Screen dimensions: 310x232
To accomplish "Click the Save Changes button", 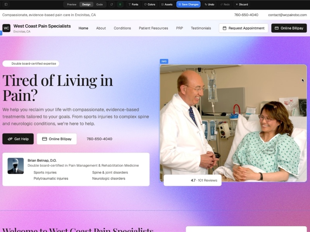I will tap(188, 4).
